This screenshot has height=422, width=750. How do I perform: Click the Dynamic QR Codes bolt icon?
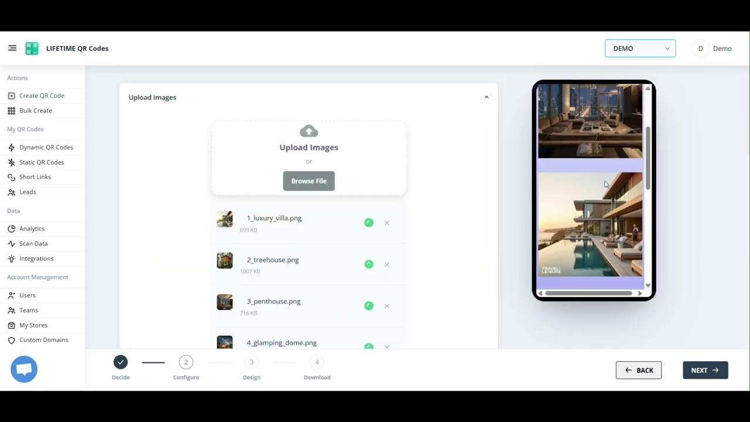click(11, 148)
